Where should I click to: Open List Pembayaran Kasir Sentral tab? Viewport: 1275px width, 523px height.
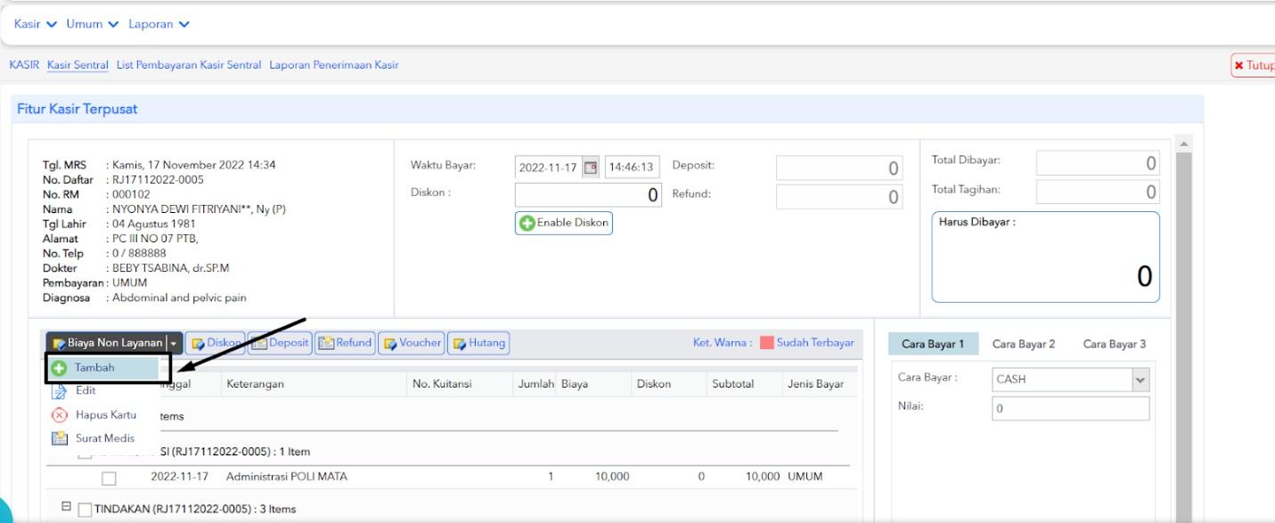(x=189, y=65)
